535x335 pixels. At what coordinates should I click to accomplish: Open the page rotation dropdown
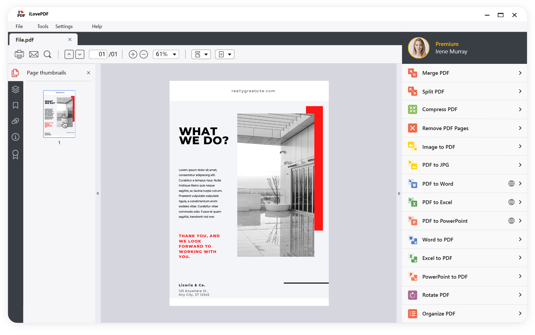[224, 54]
